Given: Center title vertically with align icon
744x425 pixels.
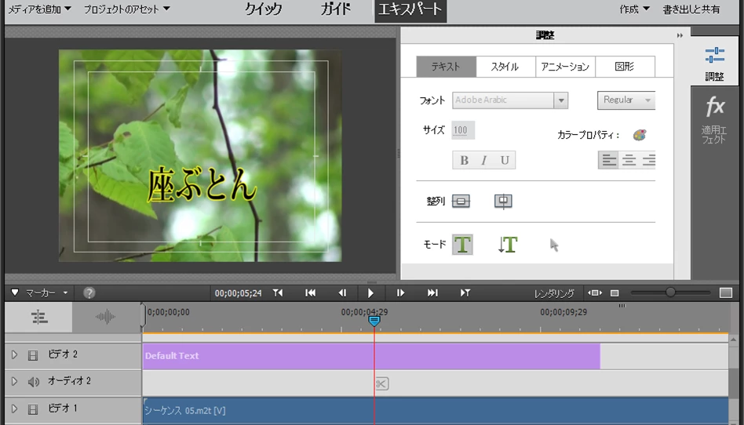Looking at the screenshot, I should coord(461,202).
